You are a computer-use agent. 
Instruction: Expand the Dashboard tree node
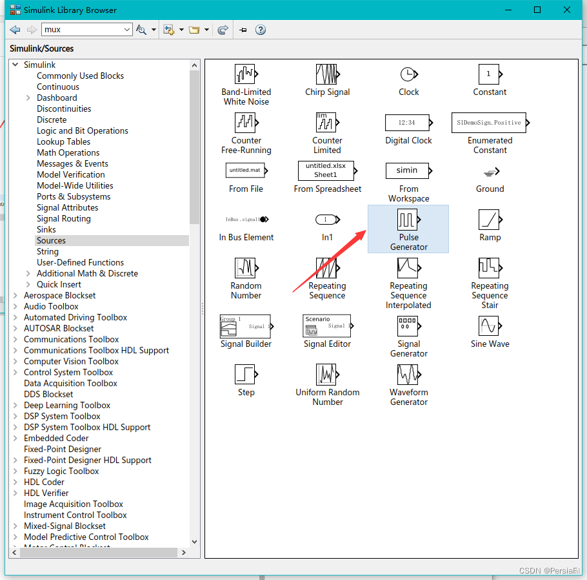click(x=28, y=98)
